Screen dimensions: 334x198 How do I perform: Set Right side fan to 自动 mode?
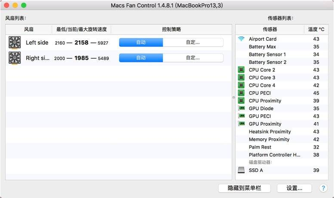pyautogui.click(x=141, y=58)
